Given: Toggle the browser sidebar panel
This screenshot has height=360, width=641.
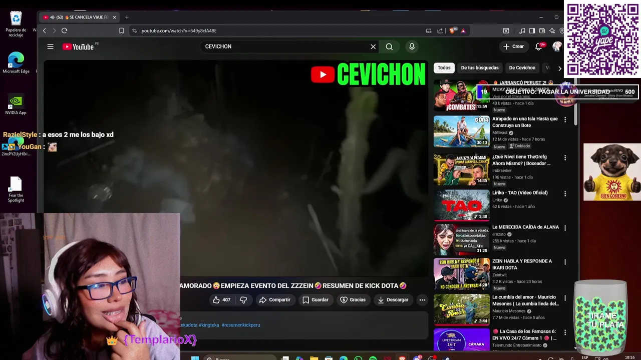Looking at the screenshot, I should pyautogui.click(x=532, y=30).
